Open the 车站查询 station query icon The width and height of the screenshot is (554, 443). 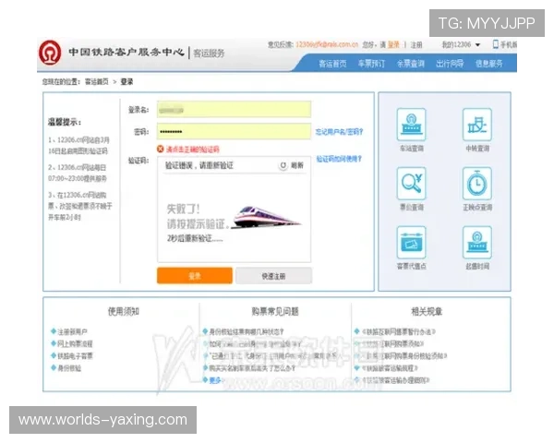point(411,125)
